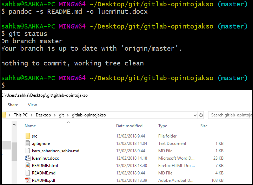253x185 pixels.
Task: Select the .gitignore text file icon
Action: (28, 143)
